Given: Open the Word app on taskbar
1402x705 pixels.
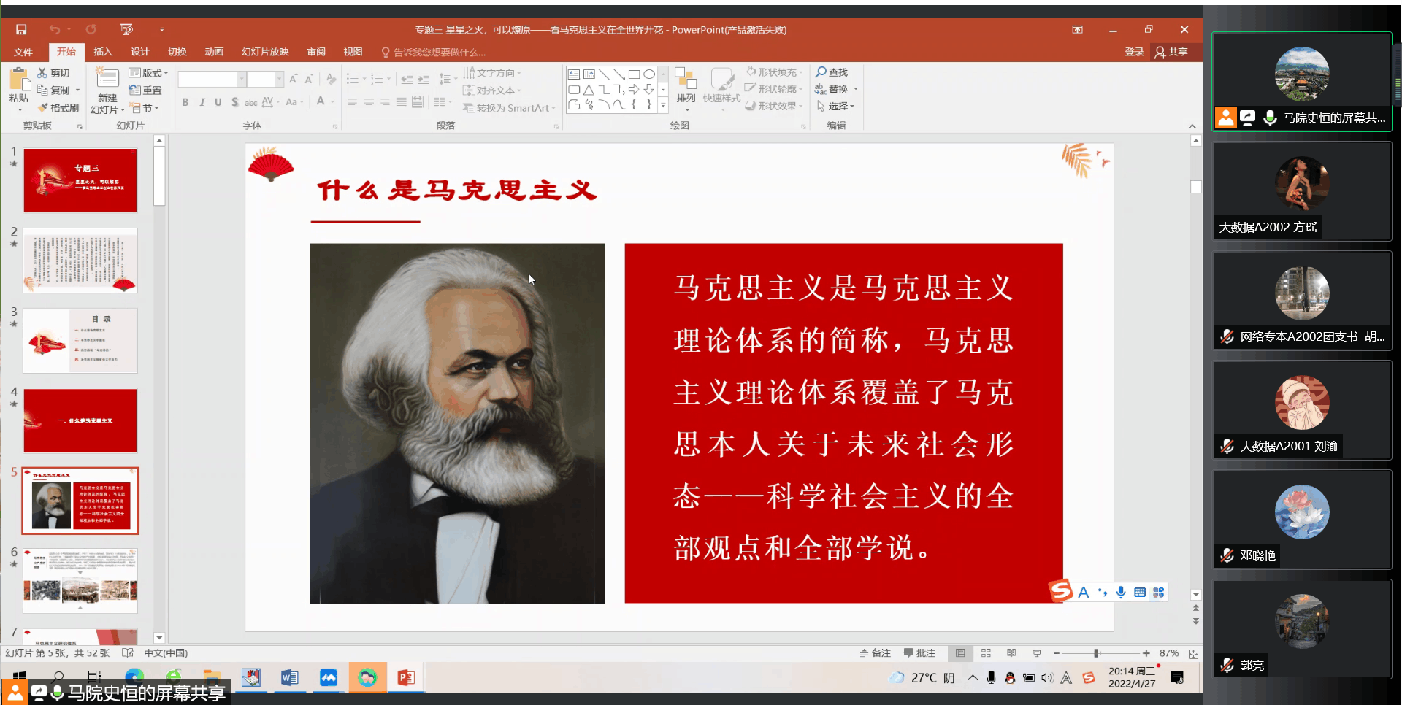Looking at the screenshot, I should coord(289,678).
